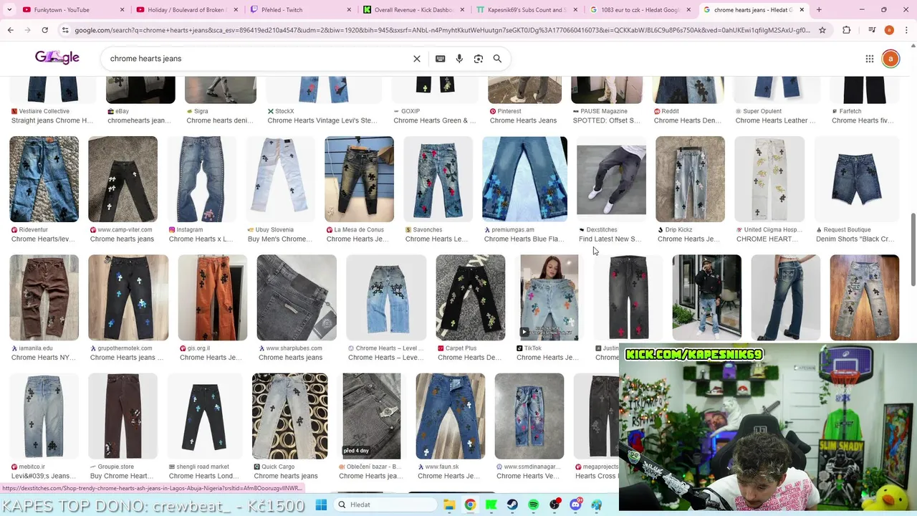Viewport: 917px width, 516px height.
Task: Open Chrome profile avatar in toolbar
Action: tap(889, 30)
